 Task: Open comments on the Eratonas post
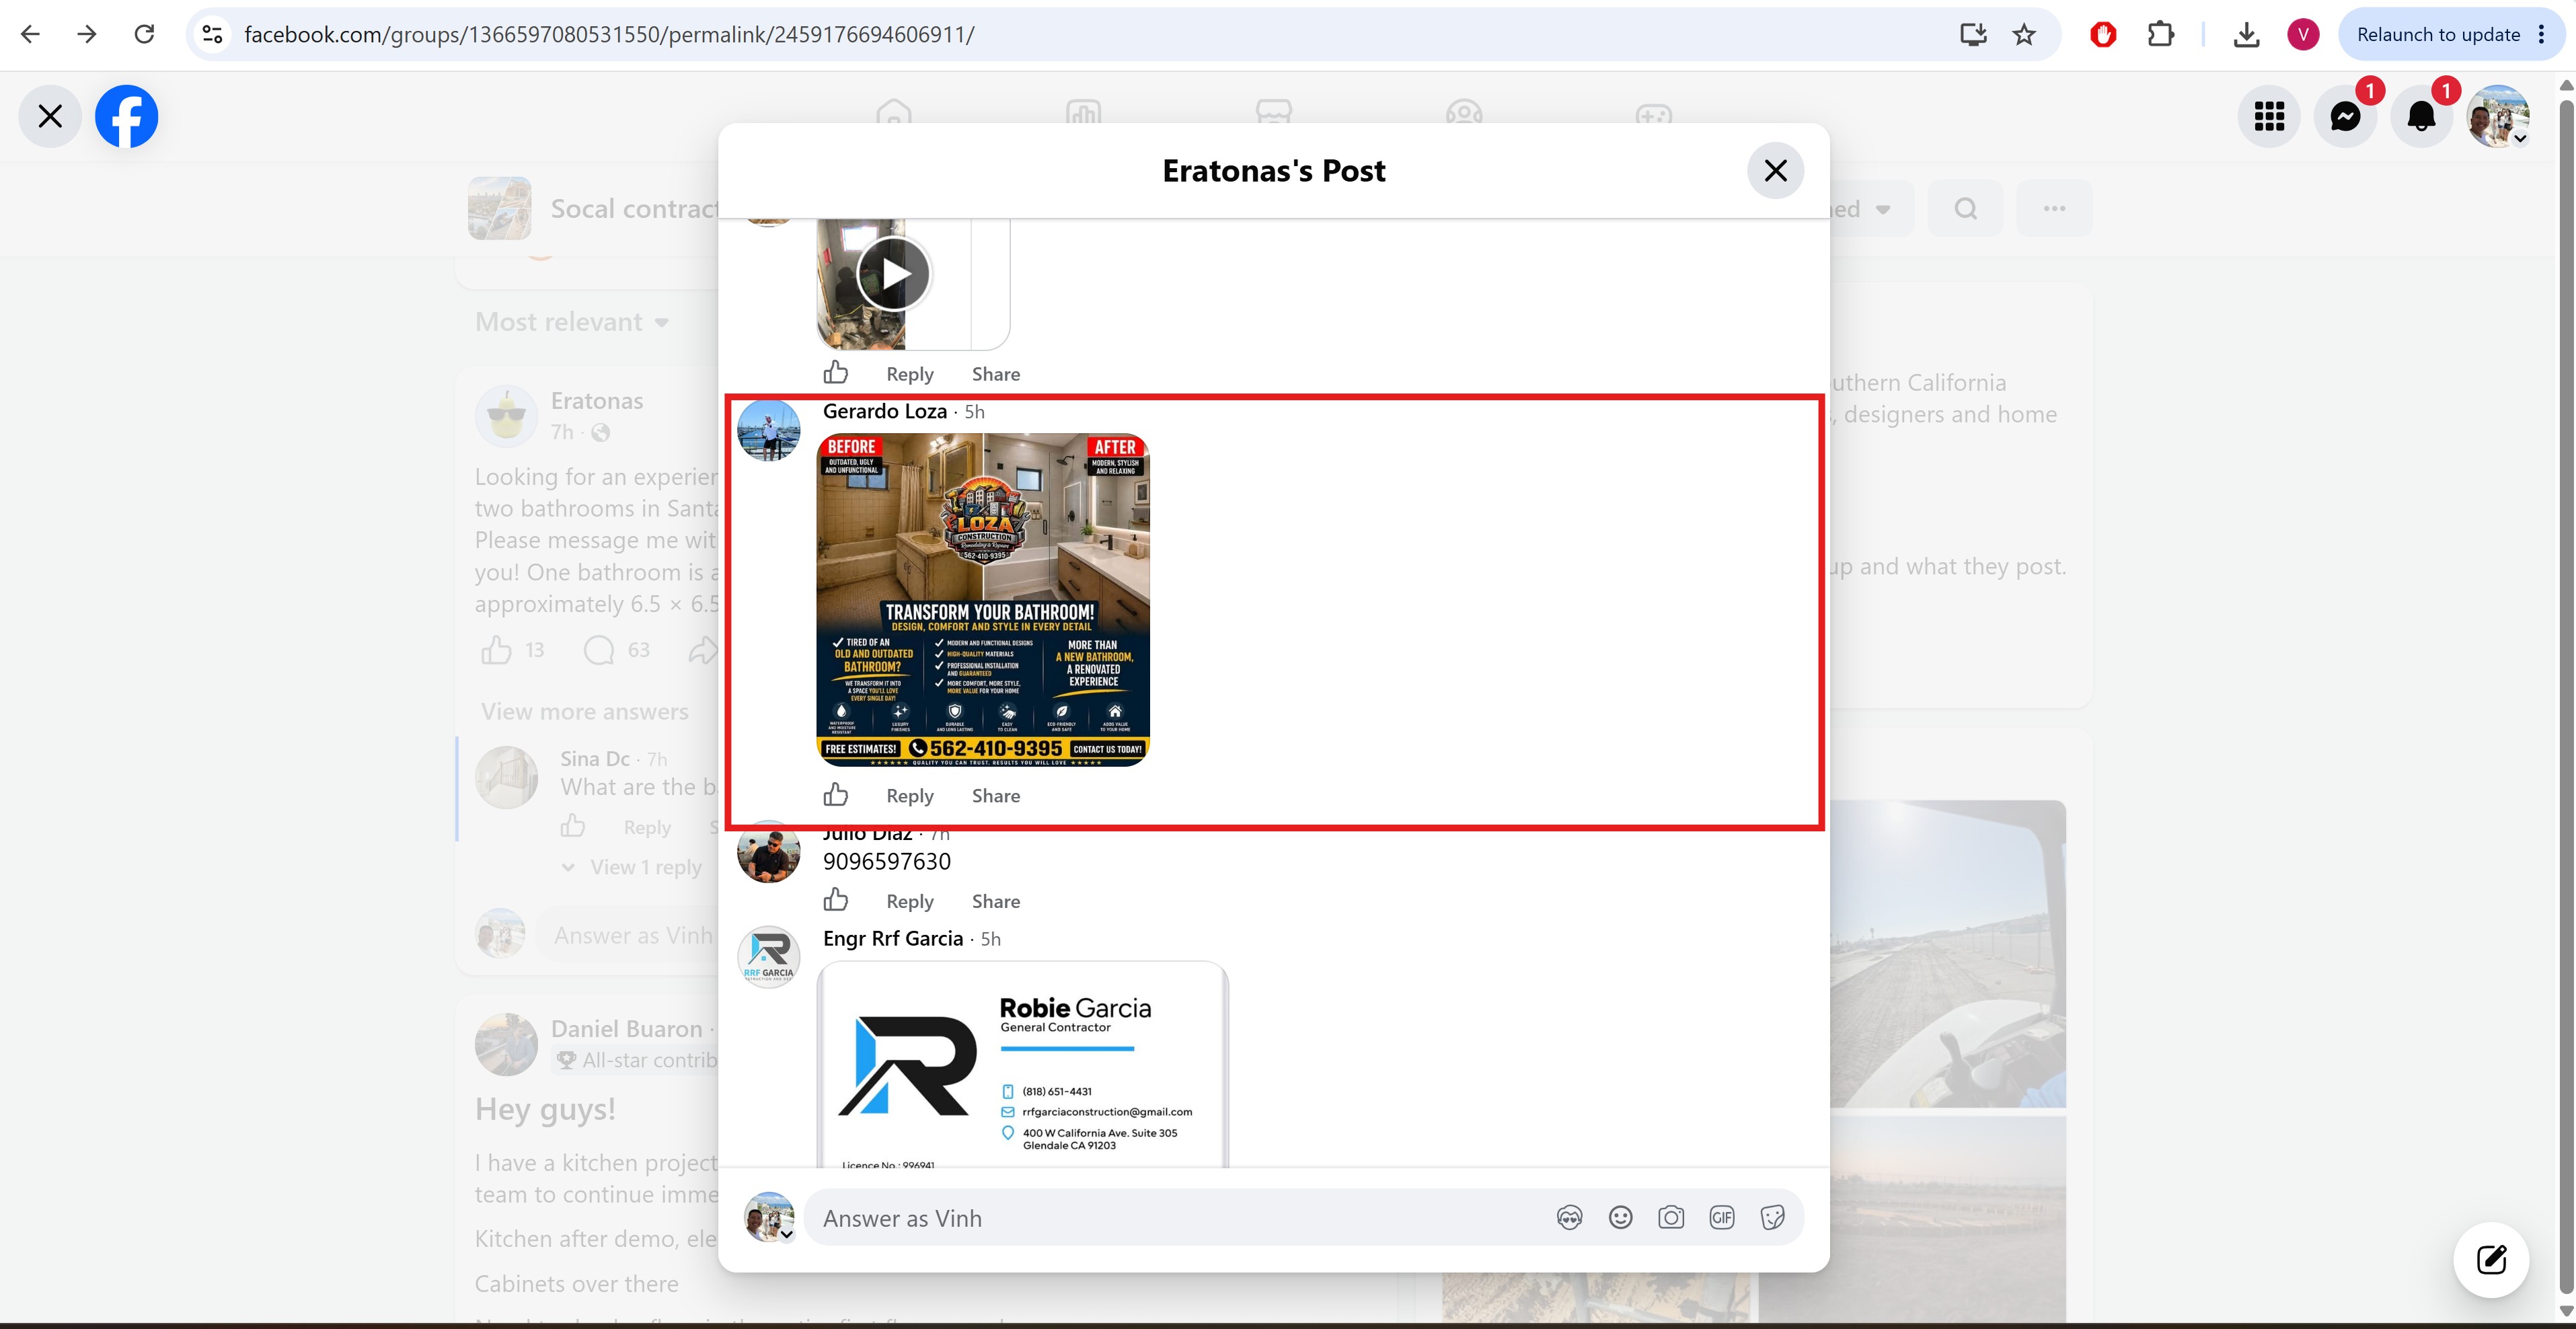click(x=599, y=650)
